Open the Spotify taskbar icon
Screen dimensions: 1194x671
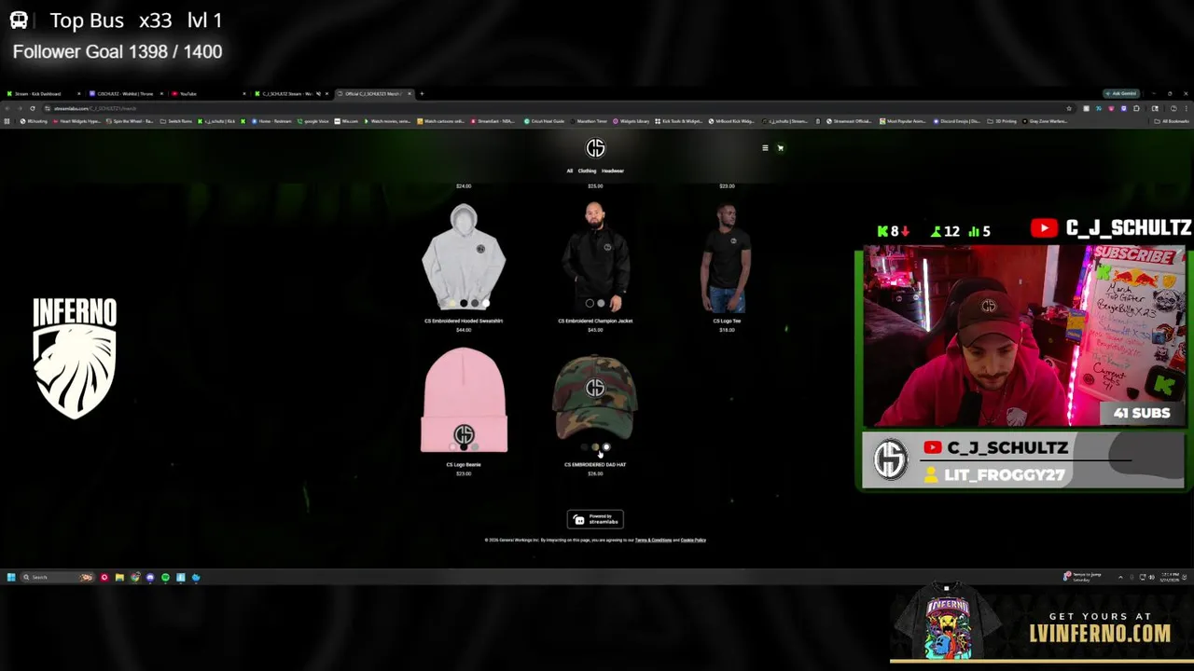(165, 577)
